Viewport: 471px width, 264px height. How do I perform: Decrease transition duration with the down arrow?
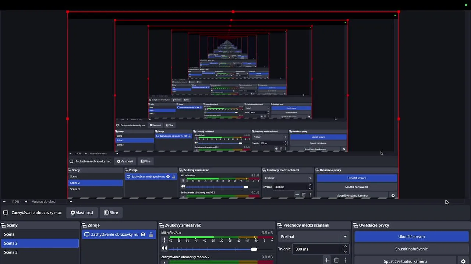345,252
